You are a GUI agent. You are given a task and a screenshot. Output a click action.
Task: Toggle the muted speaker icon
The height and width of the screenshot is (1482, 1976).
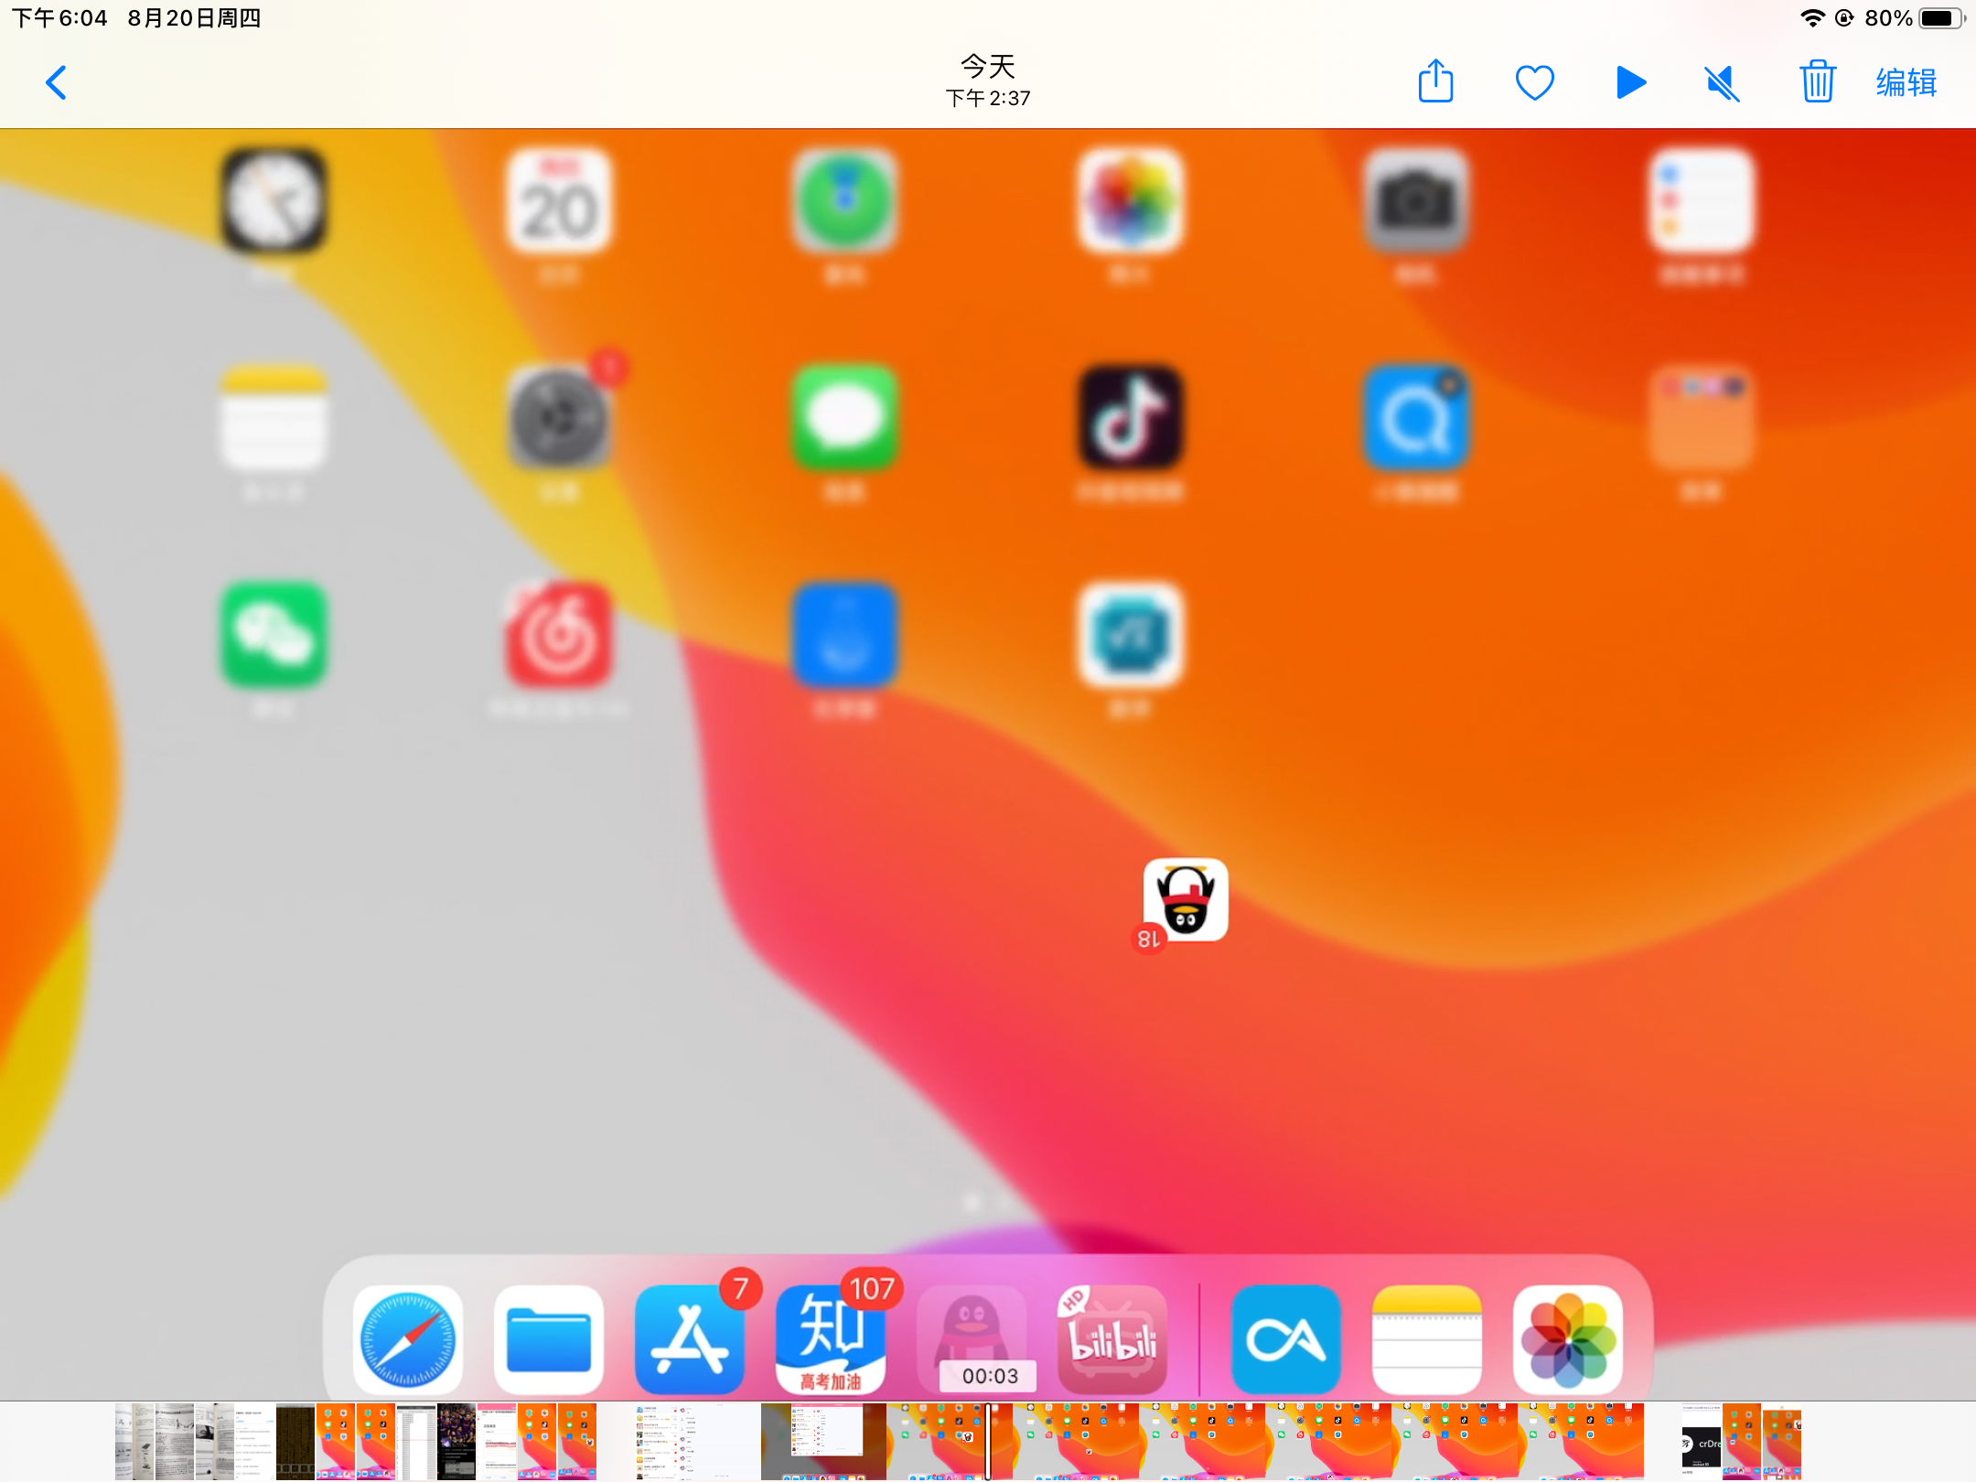coord(1722,84)
